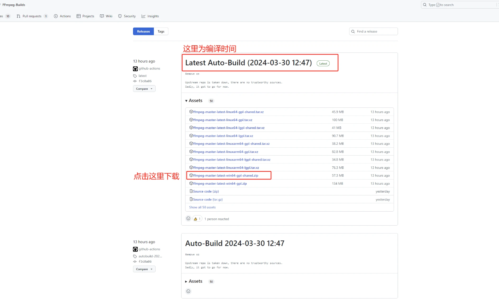Download ffmpeg-master-latest-linuxarm64-gpl.tar.xz

point(225,152)
